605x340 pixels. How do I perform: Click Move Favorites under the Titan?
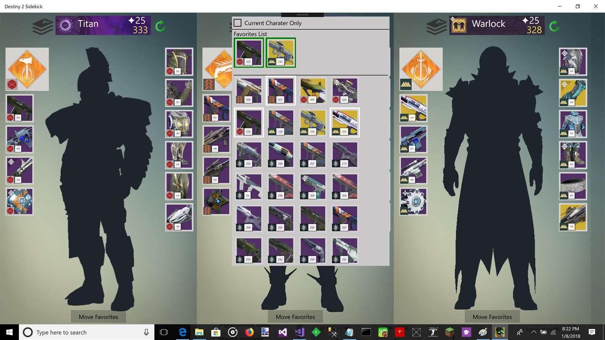point(99,317)
